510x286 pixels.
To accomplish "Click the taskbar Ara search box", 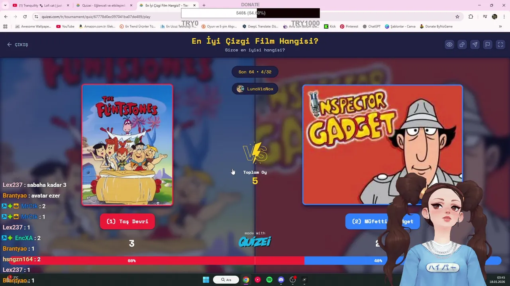I will pyautogui.click(x=226, y=280).
